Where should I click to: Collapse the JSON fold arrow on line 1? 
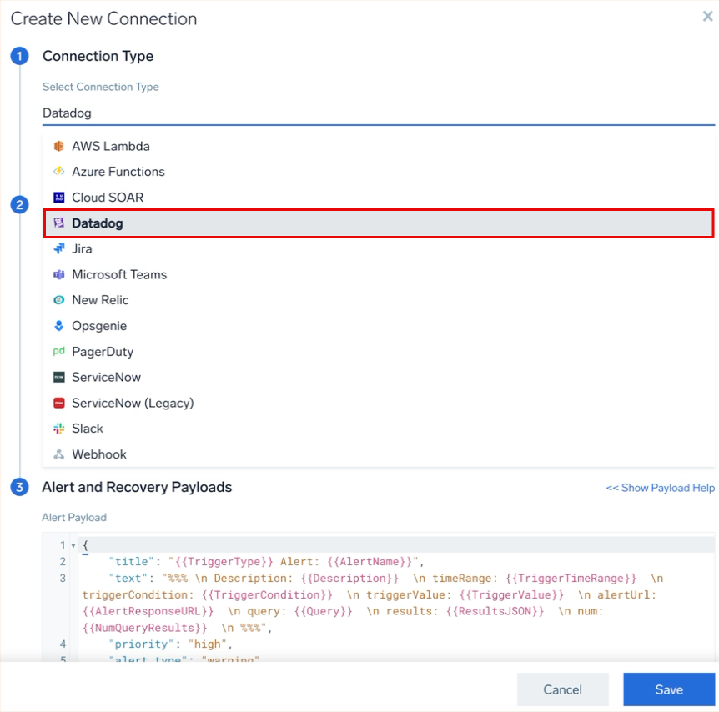click(x=73, y=546)
